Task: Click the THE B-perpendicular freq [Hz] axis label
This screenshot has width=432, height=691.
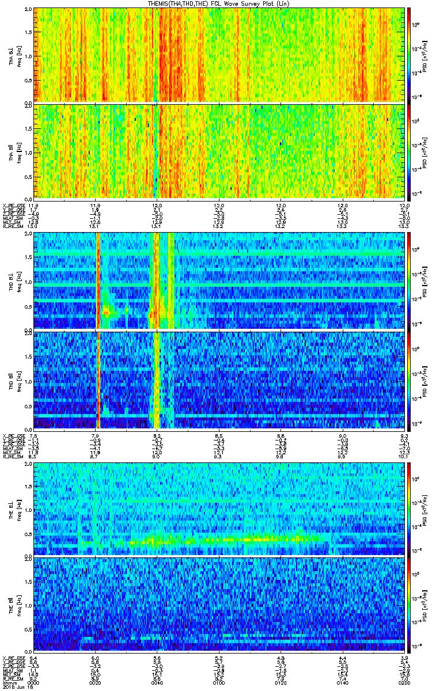Action: 18,508
